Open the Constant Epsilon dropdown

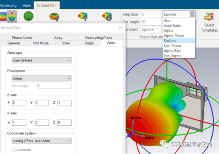[x=151, y=29]
